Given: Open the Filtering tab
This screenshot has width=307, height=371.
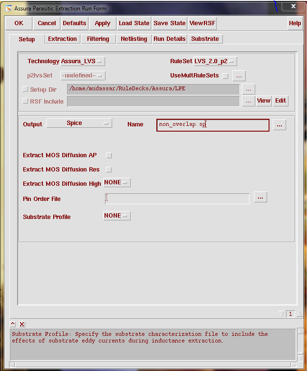Looking at the screenshot, I should pos(98,39).
